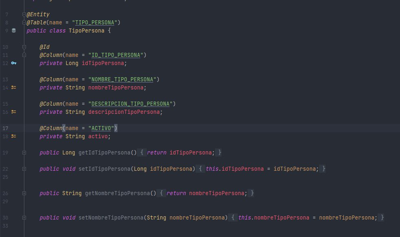Collapse the fold marker next to @Id
Screen dimensions: 400x237
tap(24, 47)
